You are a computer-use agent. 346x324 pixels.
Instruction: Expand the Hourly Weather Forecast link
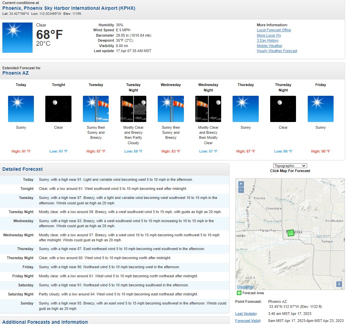pos(277,51)
